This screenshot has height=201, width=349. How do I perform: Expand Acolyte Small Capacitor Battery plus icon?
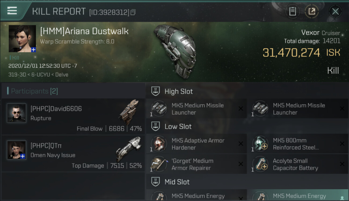264,167
